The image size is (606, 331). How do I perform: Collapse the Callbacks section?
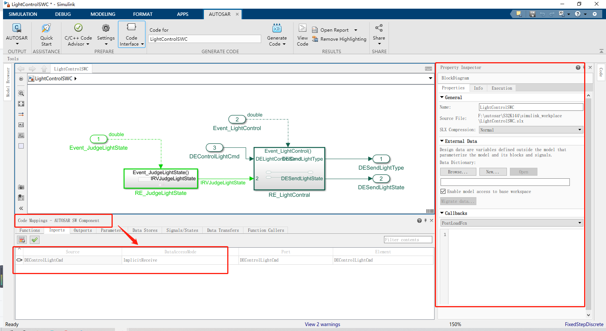click(442, 213)
